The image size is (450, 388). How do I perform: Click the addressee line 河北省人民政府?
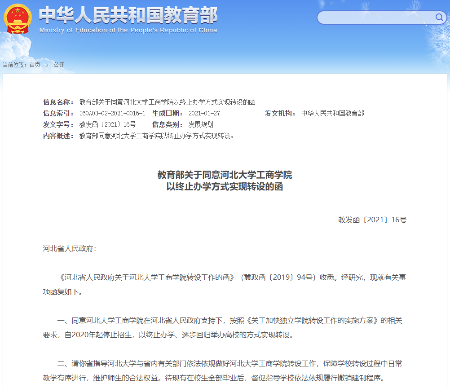click(x=69, y=248)
